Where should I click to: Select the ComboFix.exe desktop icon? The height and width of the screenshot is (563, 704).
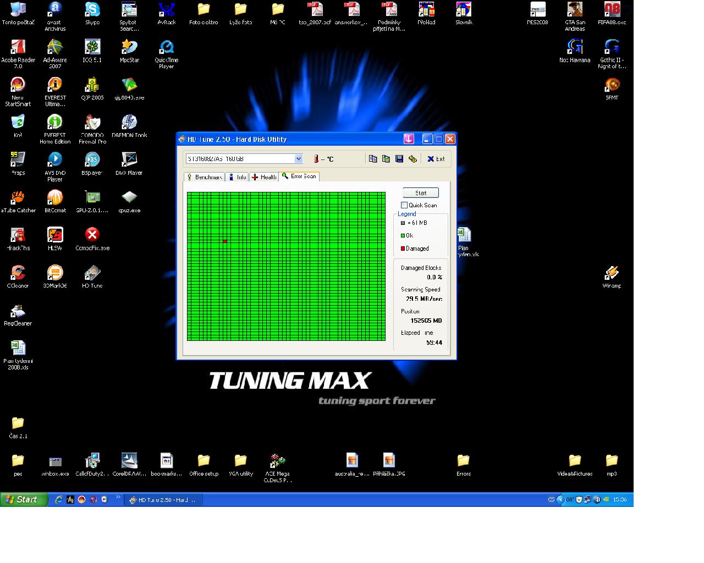click(x=92, y=239)
